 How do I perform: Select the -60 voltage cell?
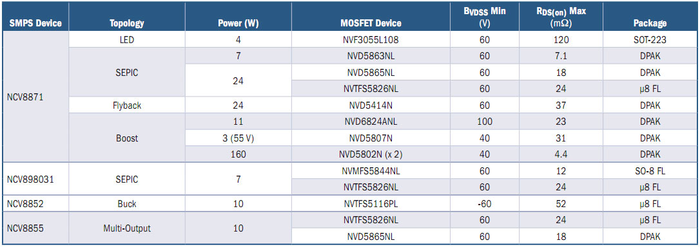click(x=484, y=204)
